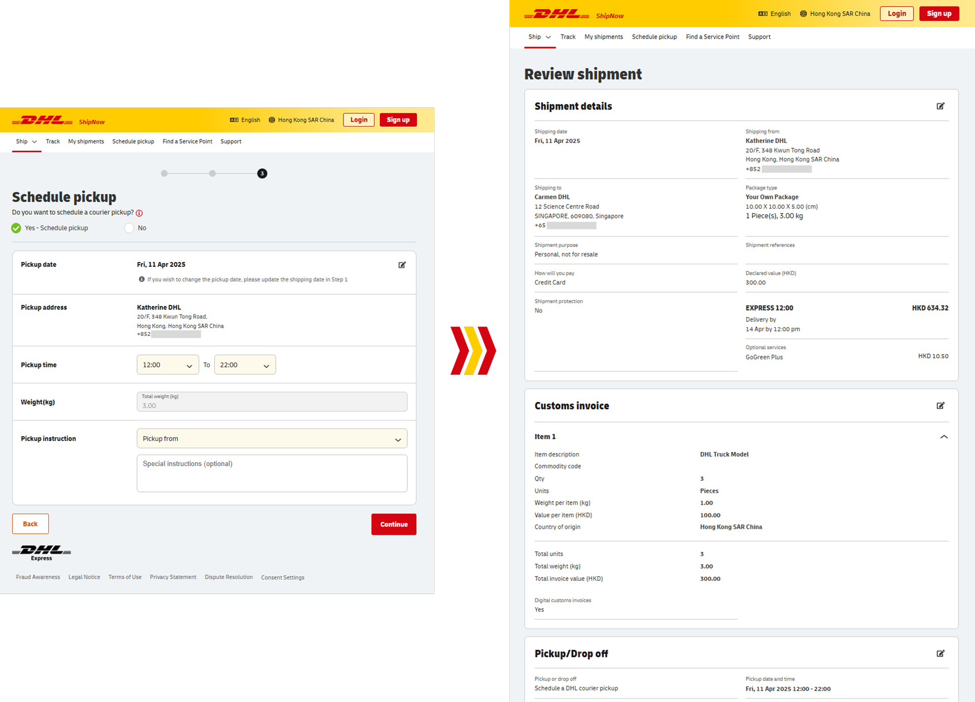Open Track tab in right navigation
Screen dimensions: 975x702
[x=568, y=37]
